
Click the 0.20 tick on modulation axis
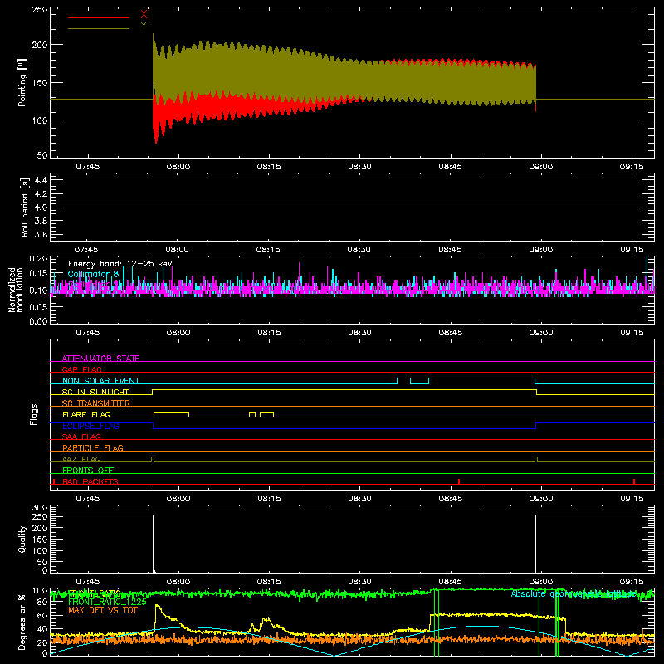[38, 259]
